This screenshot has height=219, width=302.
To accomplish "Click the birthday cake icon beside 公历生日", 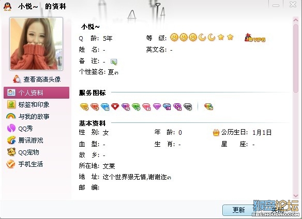I will pos(216,132).
